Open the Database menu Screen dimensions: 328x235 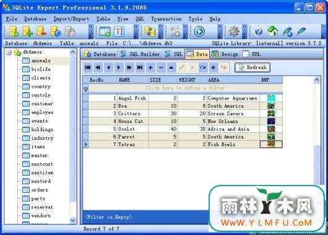click(x=35, y=19)
